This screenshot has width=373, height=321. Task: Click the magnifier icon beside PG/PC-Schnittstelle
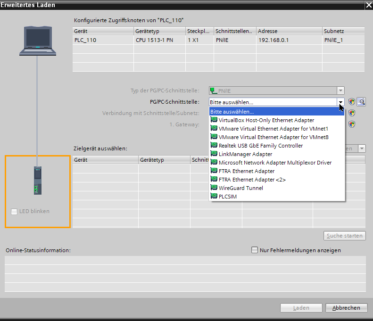[362, 101]
